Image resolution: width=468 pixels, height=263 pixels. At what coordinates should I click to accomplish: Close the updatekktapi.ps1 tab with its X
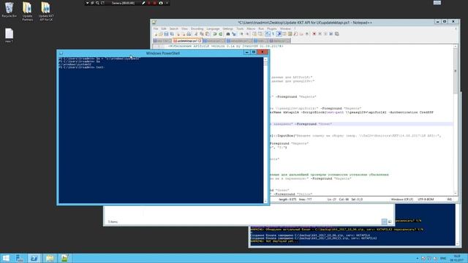click(x=200, y=41)
